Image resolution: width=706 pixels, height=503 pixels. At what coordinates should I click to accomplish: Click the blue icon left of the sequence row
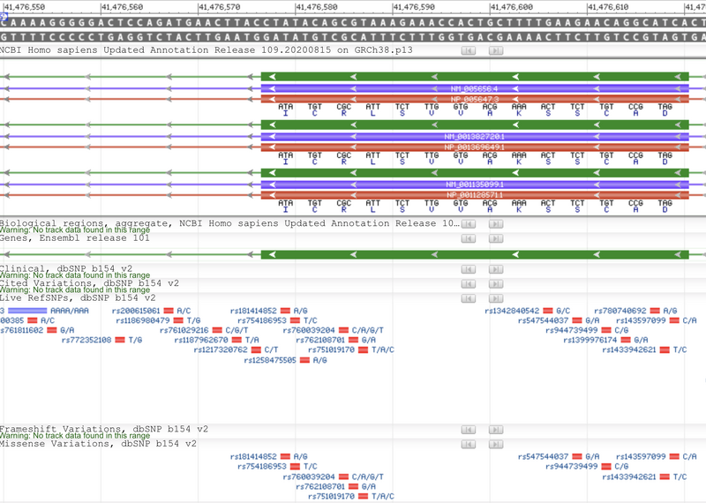(x=4, y=16)
